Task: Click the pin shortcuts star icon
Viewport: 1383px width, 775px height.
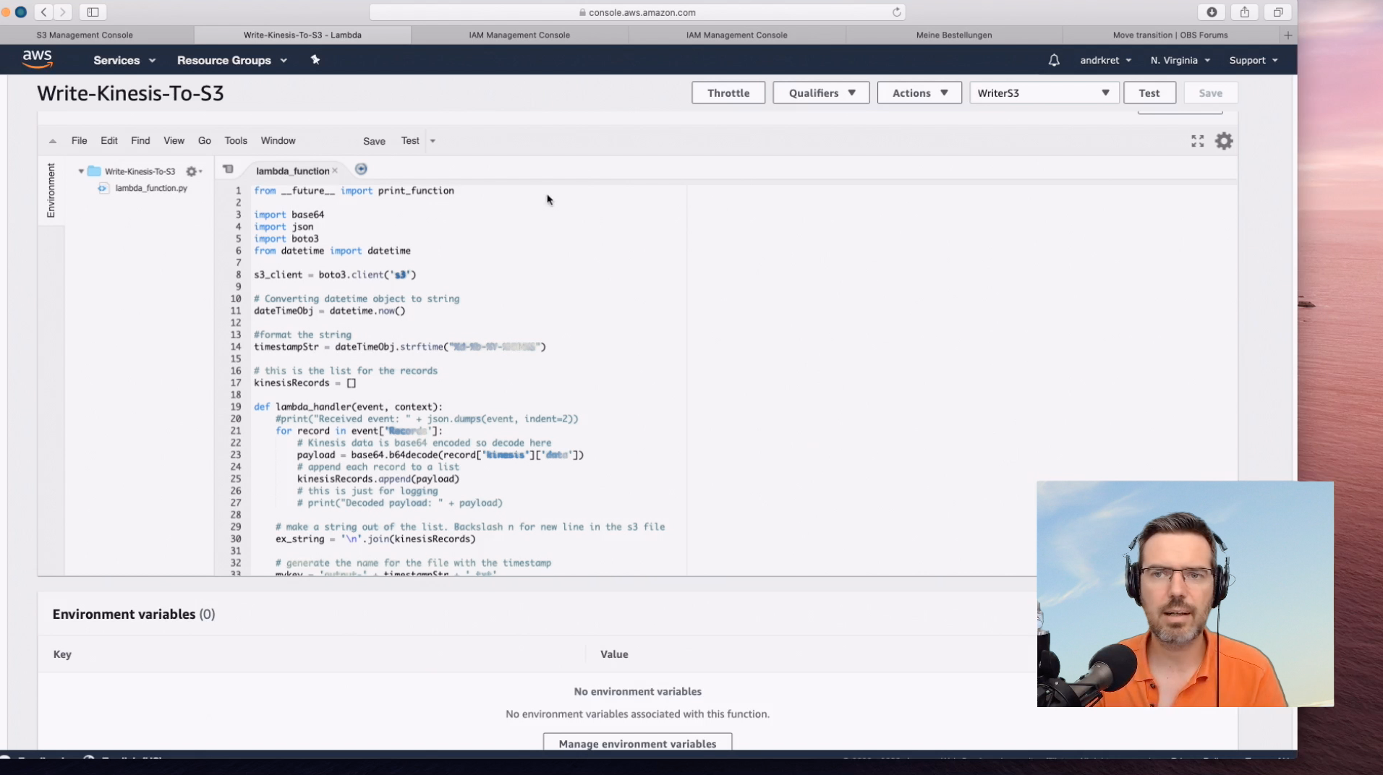Action: (x=315, y=60)
